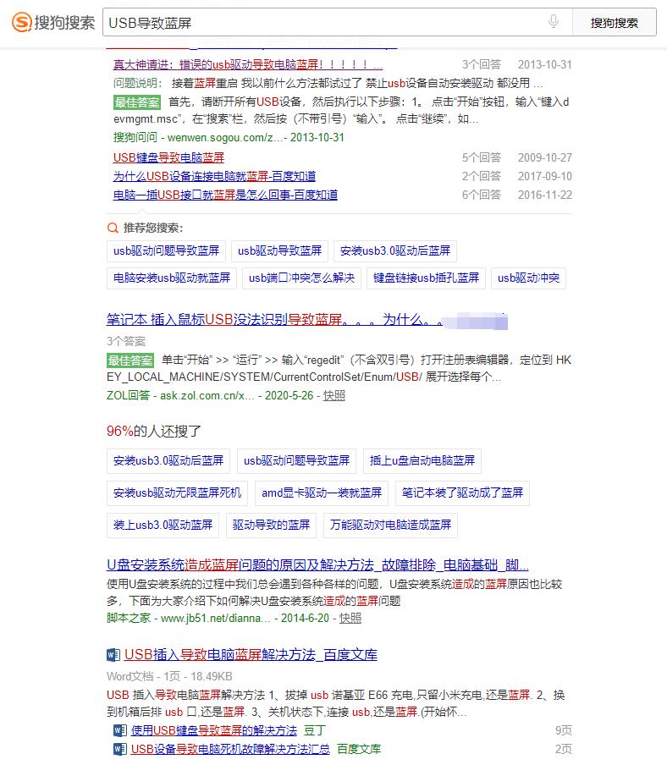Viewport: 667px width, 765px height.
Task: Select suggestion 安装usb3.0驱动后蓝屏 under 推荐您搜索
Action: click(395, 250)
